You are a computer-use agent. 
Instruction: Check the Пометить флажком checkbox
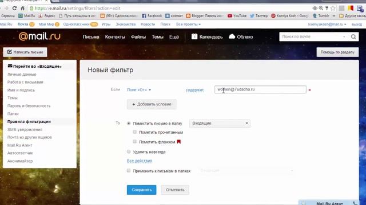click(x=135, y=142)
